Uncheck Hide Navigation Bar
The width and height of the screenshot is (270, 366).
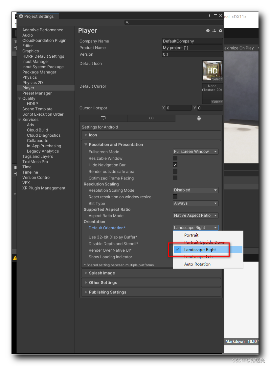pos(175,165)
